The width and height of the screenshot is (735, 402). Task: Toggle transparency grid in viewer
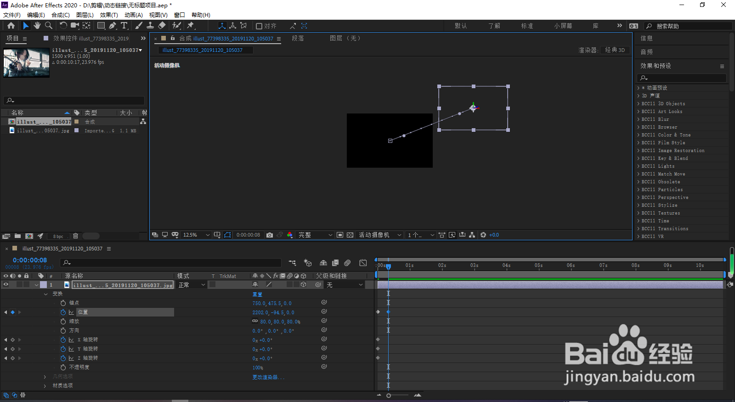[x=350, y=235]
